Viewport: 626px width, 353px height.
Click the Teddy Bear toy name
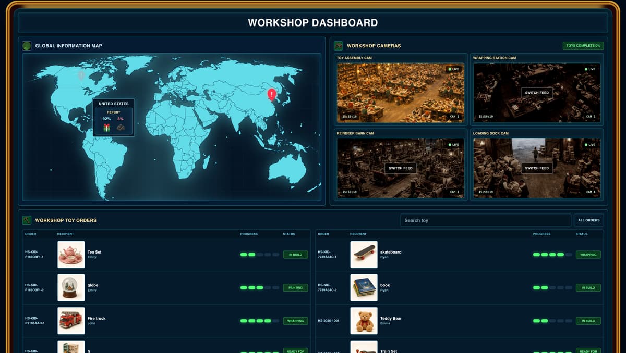[391, 318]
